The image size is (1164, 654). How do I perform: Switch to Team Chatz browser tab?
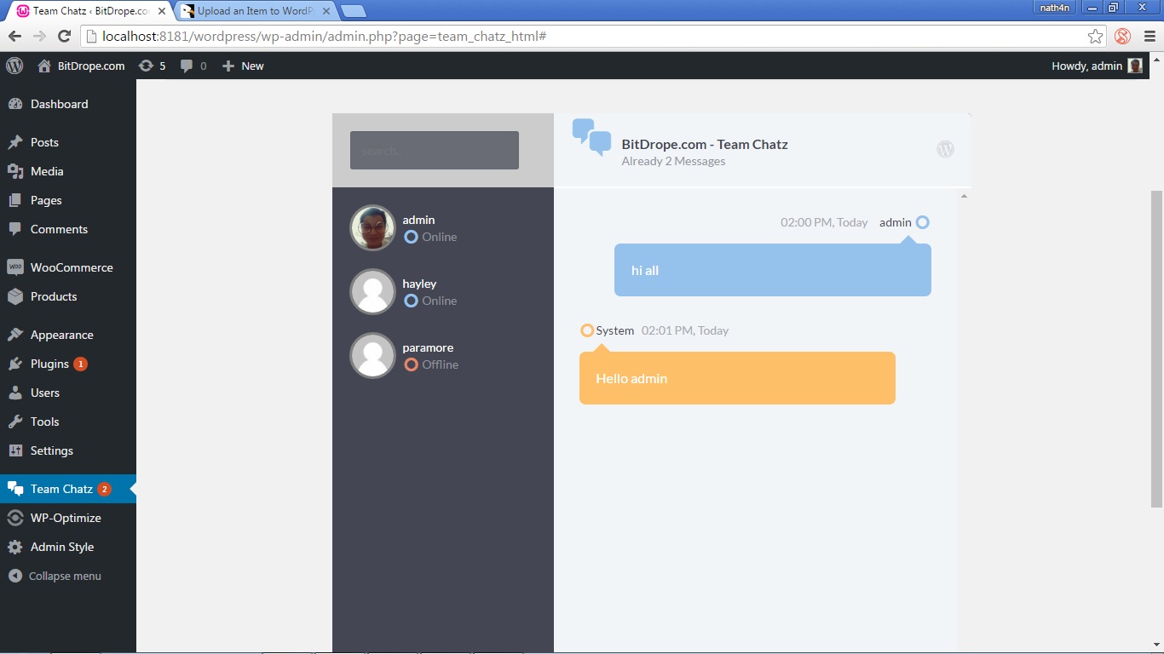point(90,11)
